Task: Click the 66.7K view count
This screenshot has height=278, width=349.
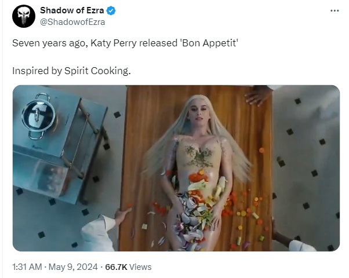Action: click(x=116, y=267)
